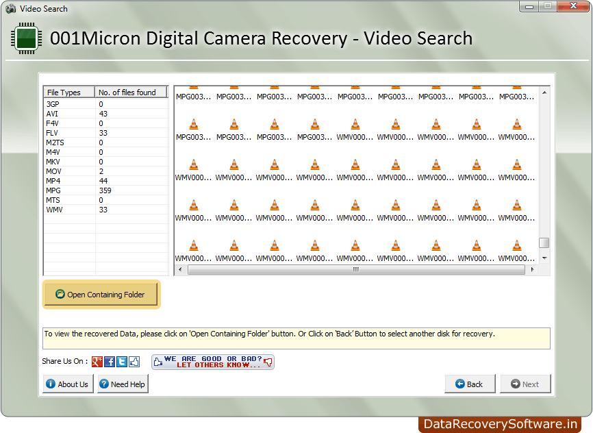Click the thumbs-up like share icon
Image resolution: width=593 pixels, height=433 pixels.
point(134,362)
